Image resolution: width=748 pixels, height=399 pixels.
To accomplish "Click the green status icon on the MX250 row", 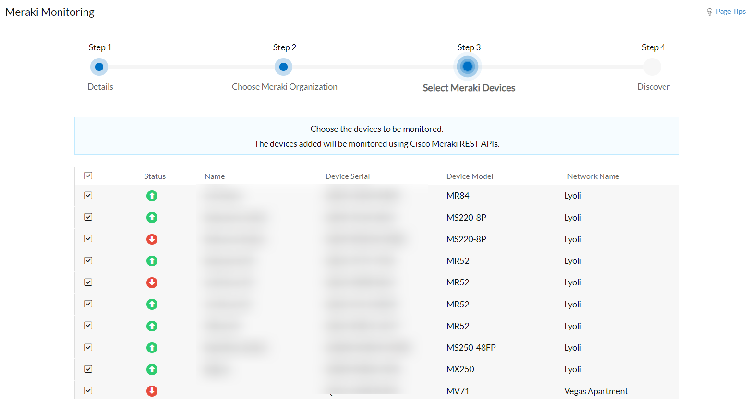I will coord(152,369).
